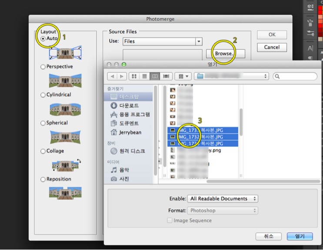Choose the Spherical layout option

43,123
